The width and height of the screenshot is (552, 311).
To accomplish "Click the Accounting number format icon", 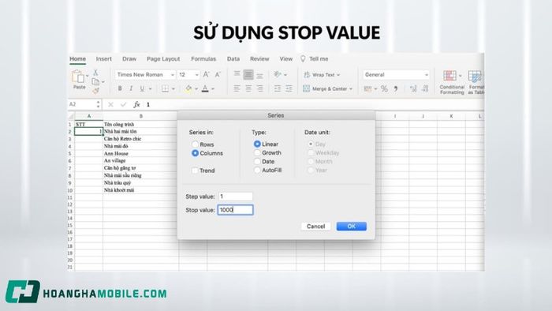I will pos(367,88).
